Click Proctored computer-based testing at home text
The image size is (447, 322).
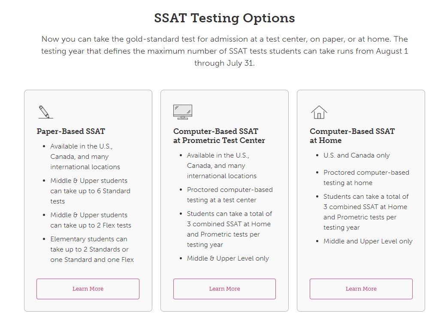[x=366, y=178]
